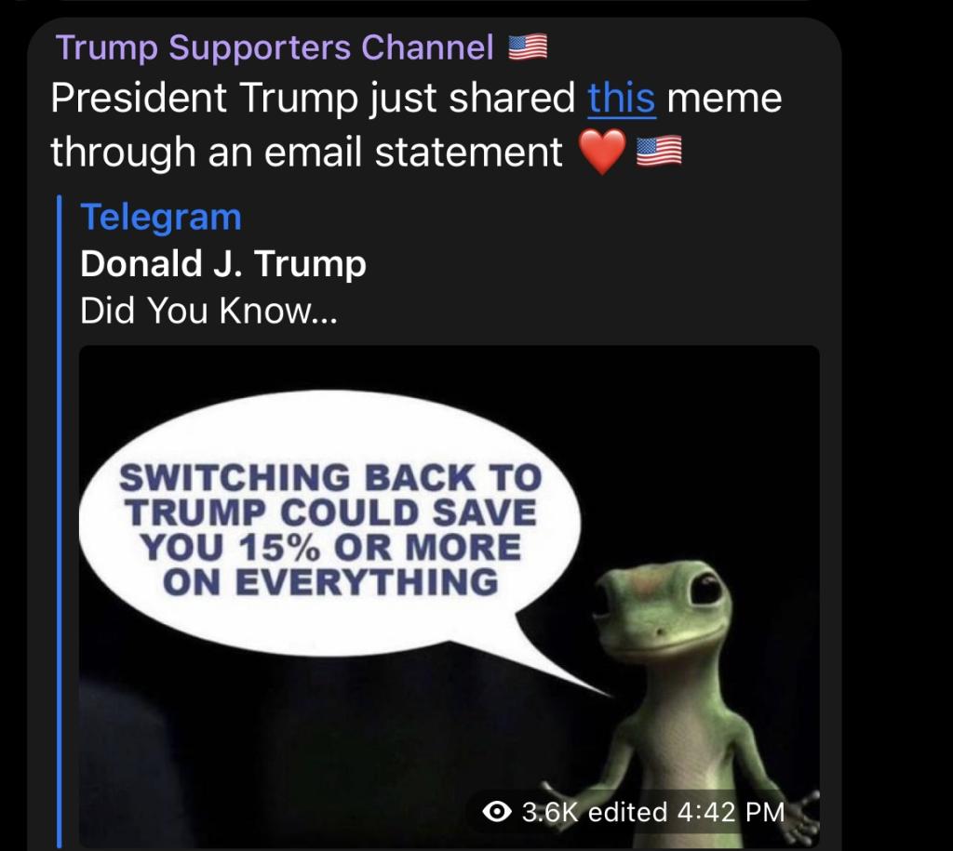This screenshot has width=953, height=851.
Task: Click the blue quote bar on preview
Action: (x=59, y=521)
